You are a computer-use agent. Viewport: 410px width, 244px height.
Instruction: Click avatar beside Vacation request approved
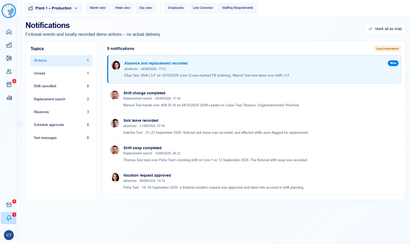tap(115, 178)
